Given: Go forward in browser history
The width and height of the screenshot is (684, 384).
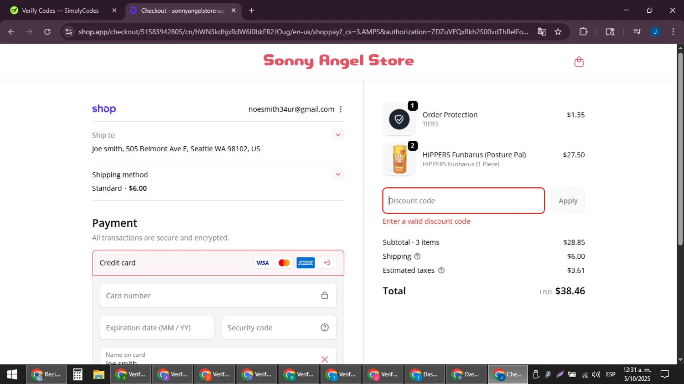Looking at the screenshot, I should click(x=29, y=32).
